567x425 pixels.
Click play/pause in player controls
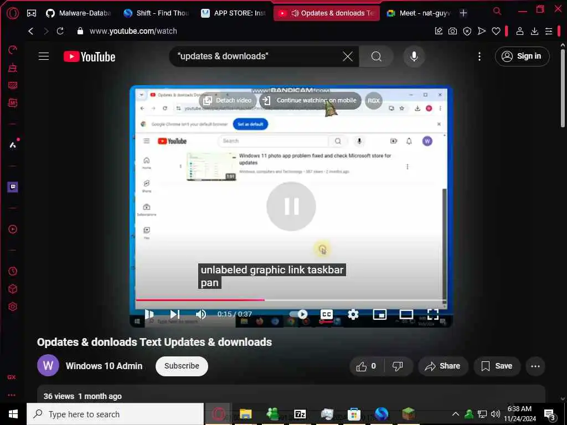tap(149, 314)
